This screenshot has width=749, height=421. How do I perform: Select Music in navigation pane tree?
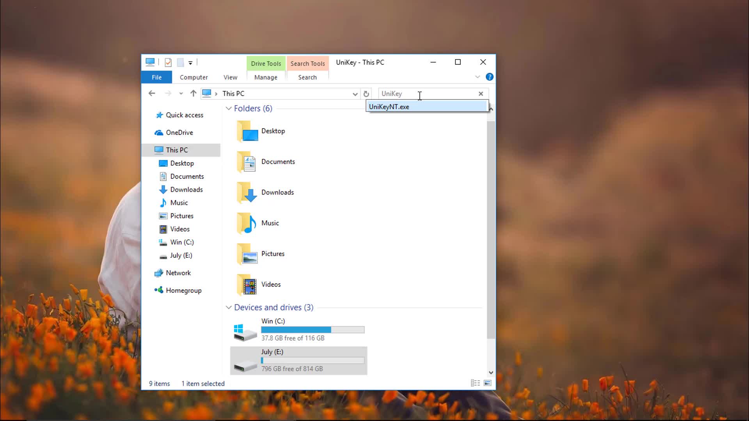179,203
